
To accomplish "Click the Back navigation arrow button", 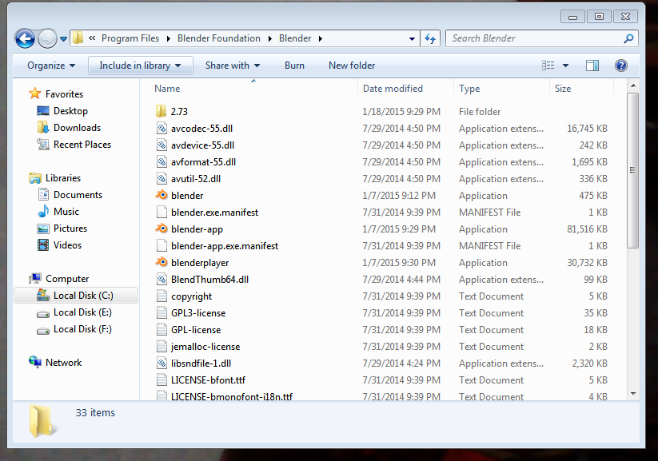I will [25, 39].
